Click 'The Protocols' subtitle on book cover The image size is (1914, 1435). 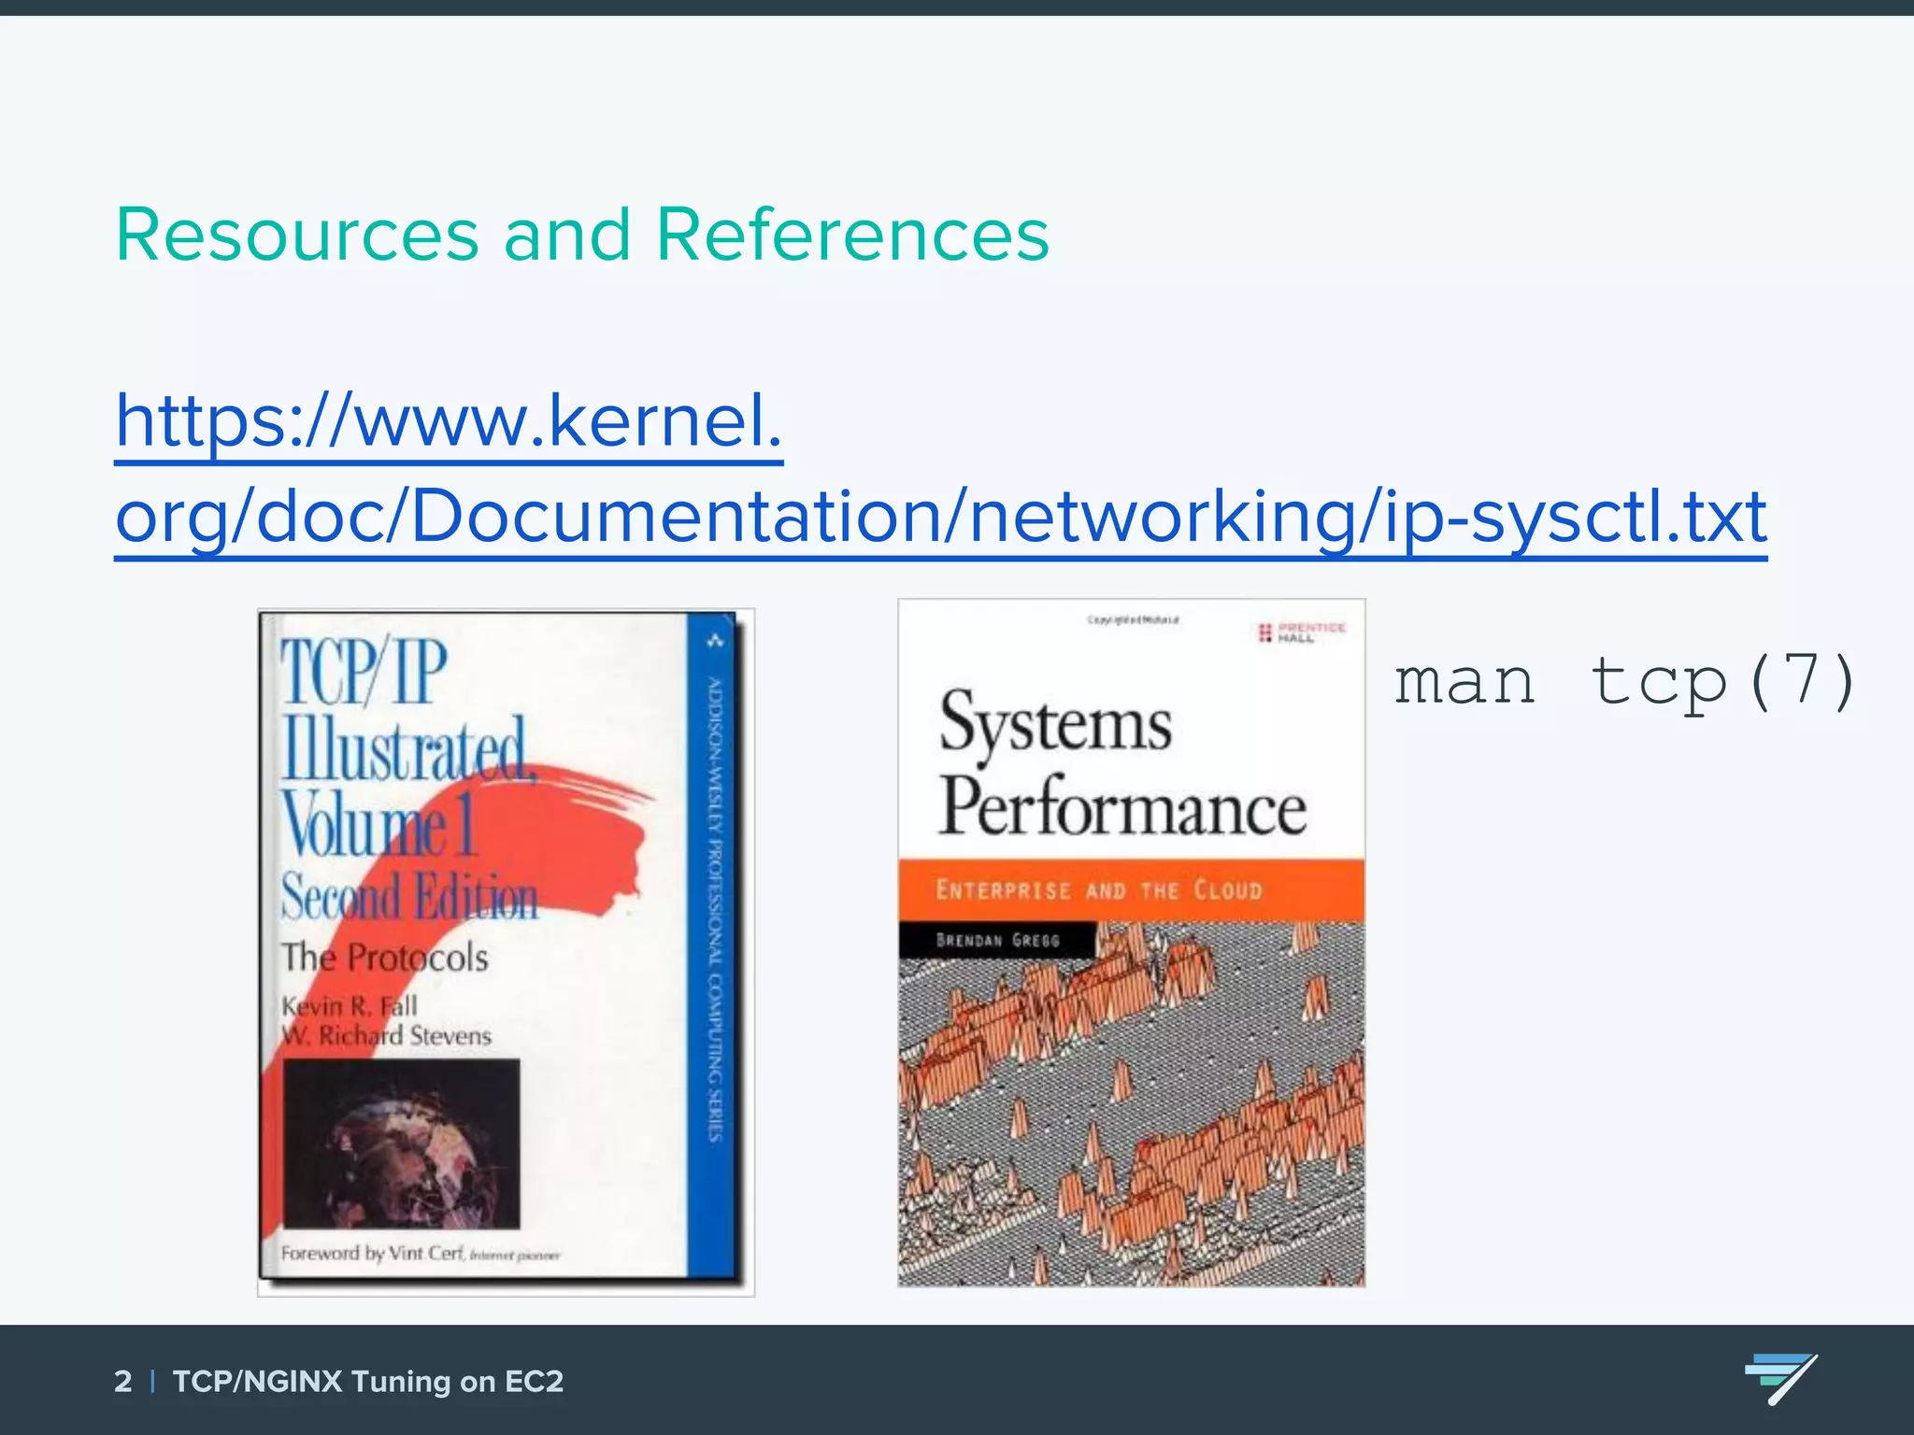click(385, 958)
